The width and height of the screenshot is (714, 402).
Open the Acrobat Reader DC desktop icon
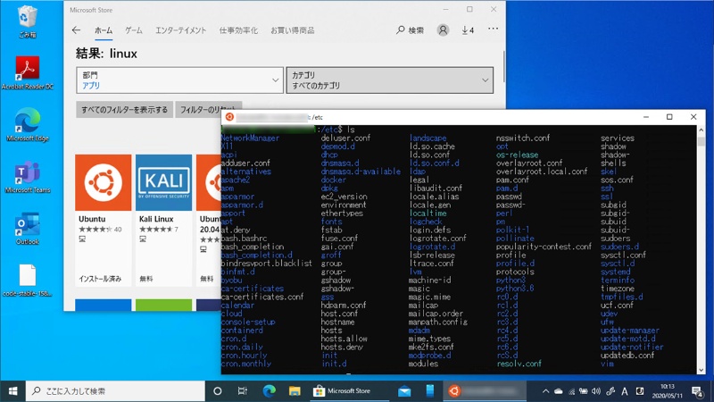tap(28, 72)
